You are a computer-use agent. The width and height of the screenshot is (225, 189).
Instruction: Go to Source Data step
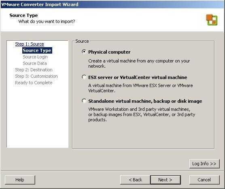[x=35, y=63]
